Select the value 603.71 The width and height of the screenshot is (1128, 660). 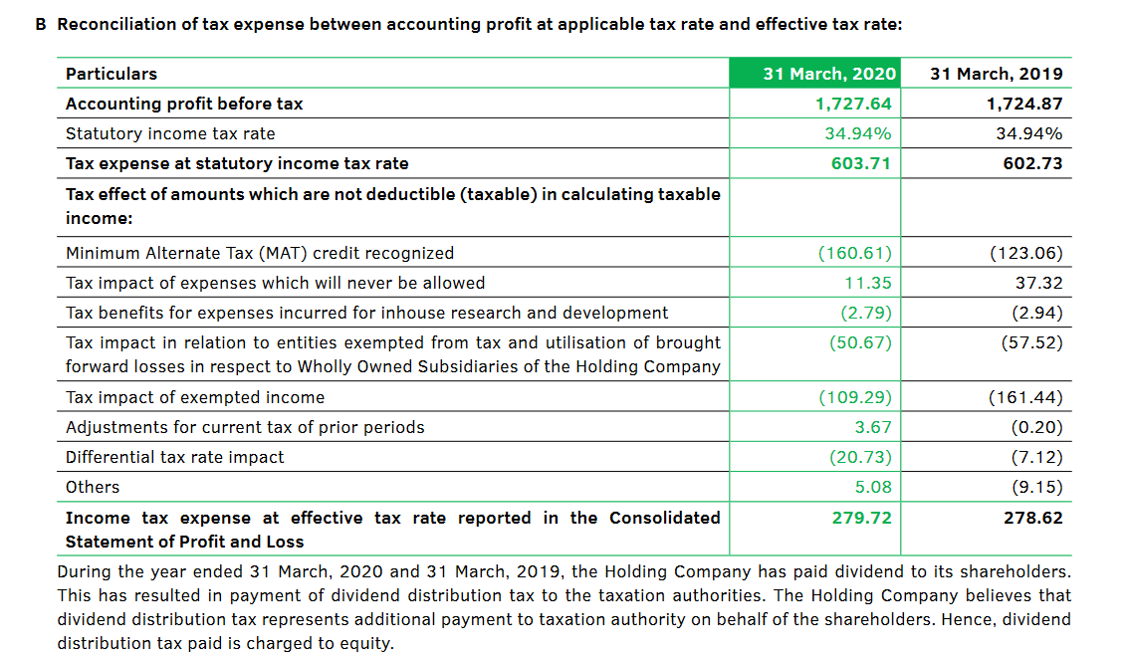[x=860, y=162]
